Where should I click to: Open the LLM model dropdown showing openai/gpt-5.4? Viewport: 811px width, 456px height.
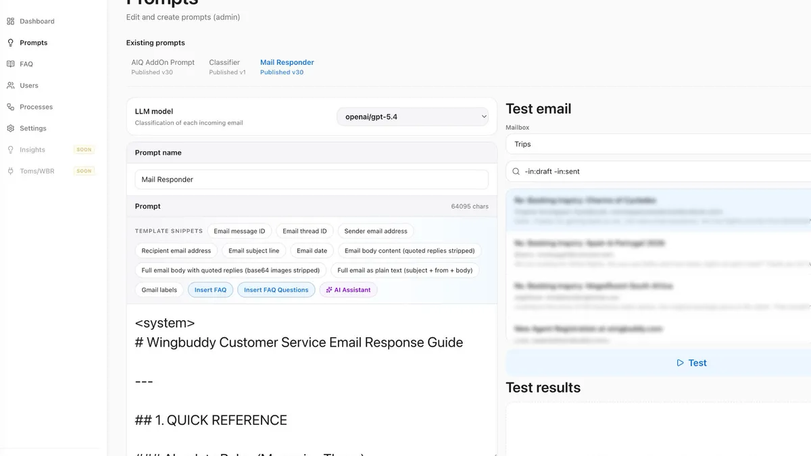click(412, 116)
